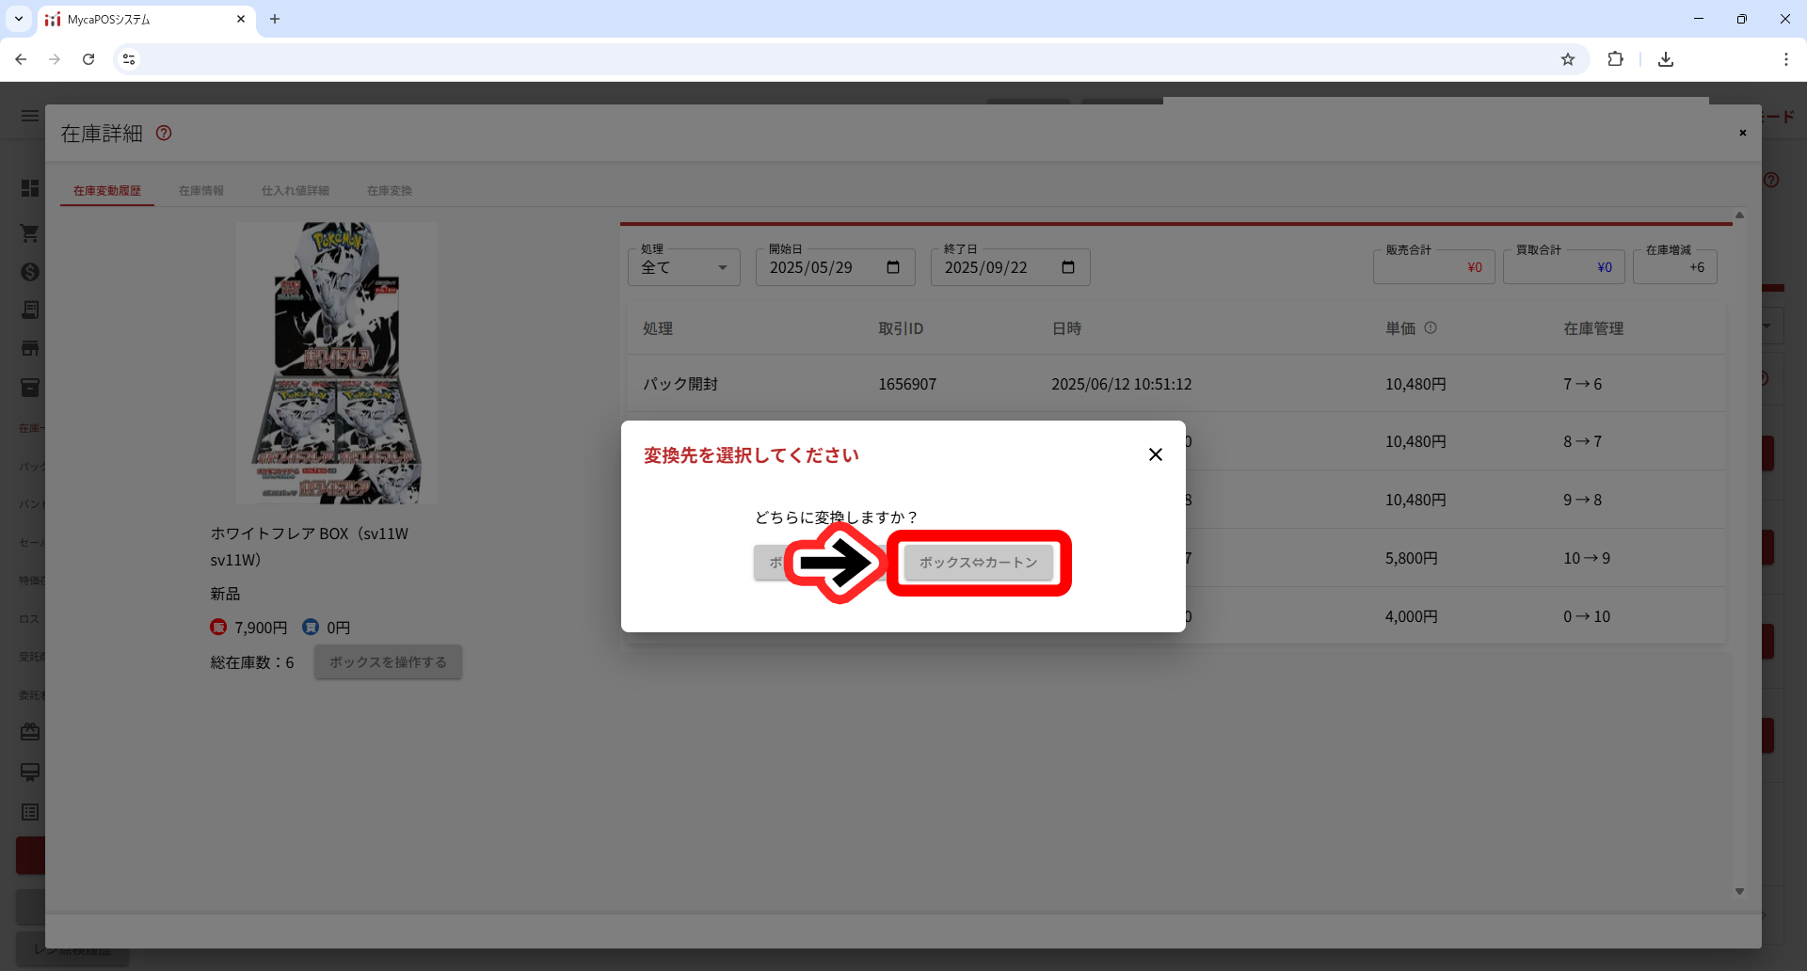
Task: Open the help icon beside 在庫詳細
Action: coord(164,134)
